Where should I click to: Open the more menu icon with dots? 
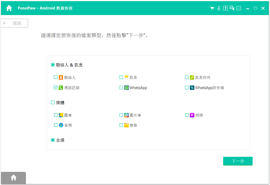pos(239,8)
